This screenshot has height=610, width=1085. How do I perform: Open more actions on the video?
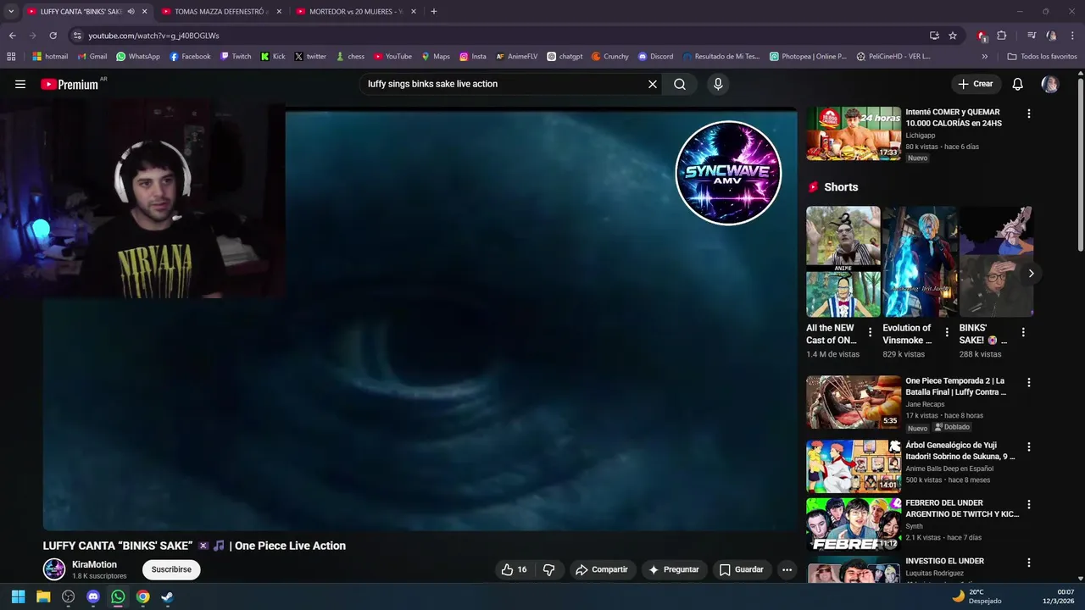click(x=787, y=569)
